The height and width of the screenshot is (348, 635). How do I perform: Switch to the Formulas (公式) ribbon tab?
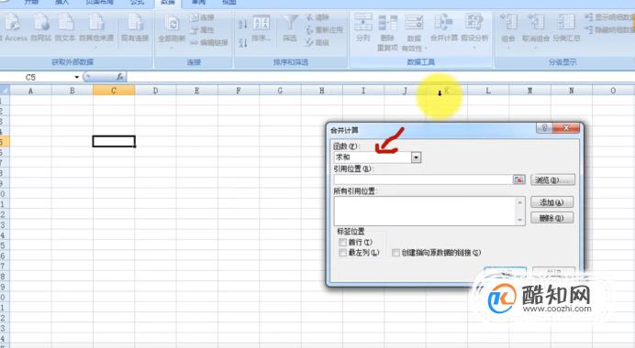coord(138,3)
